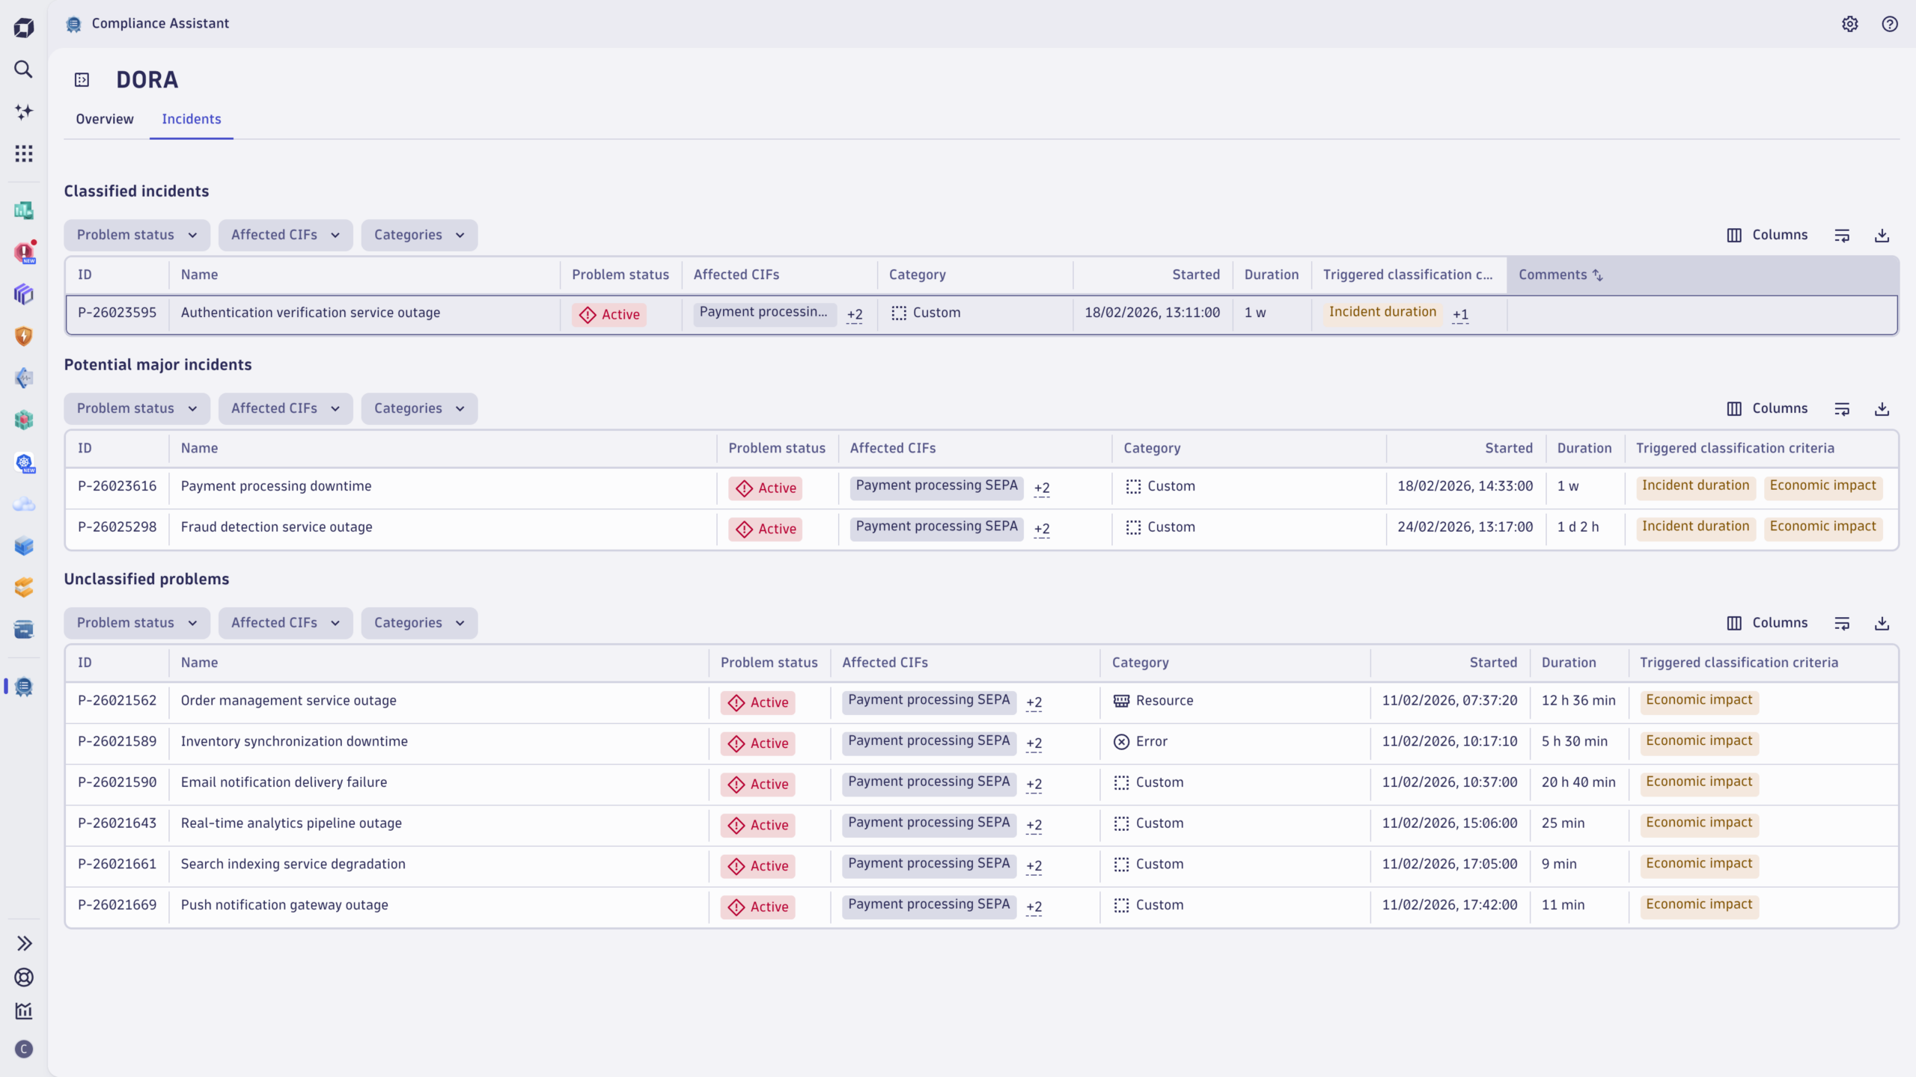Viewport: 1916px width, 1077px height.
Task: Toggle line wrap icon in Unclassified problems
Action: 1842,624
